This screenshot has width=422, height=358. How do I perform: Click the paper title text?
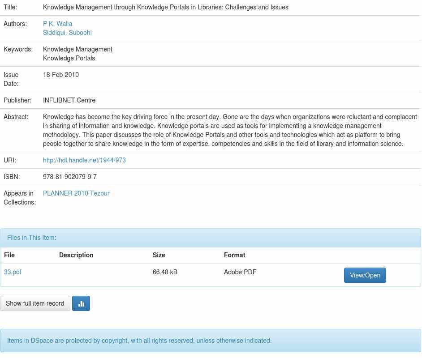[166, 7]
